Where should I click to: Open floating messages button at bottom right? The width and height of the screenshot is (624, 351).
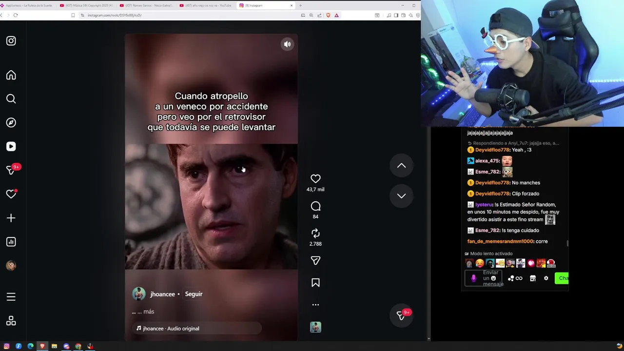(x=401, y=315)
